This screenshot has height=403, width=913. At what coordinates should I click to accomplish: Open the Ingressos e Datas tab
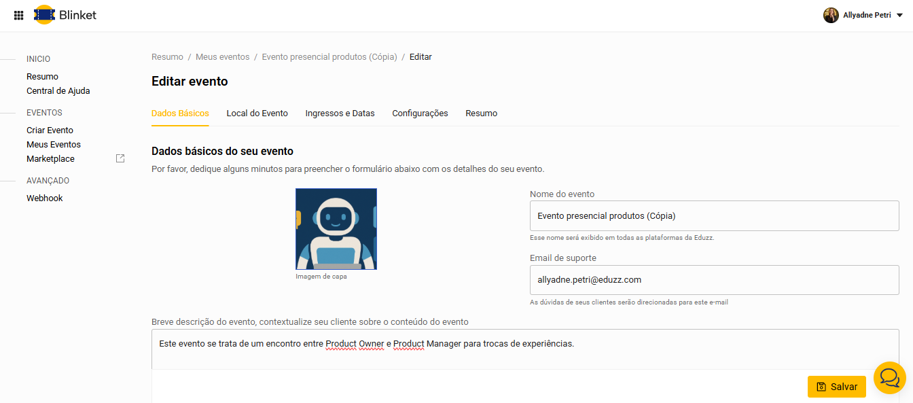pyautogui.click(x=340, y=113)
